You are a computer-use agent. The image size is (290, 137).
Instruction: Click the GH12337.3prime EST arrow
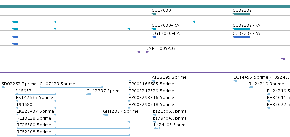[x=88, y=94]
